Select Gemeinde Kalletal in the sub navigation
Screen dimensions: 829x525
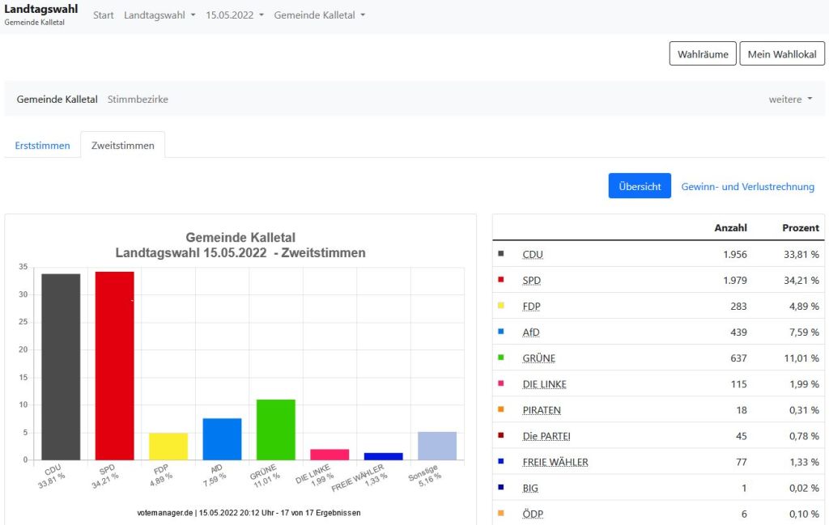click(57, 99)
